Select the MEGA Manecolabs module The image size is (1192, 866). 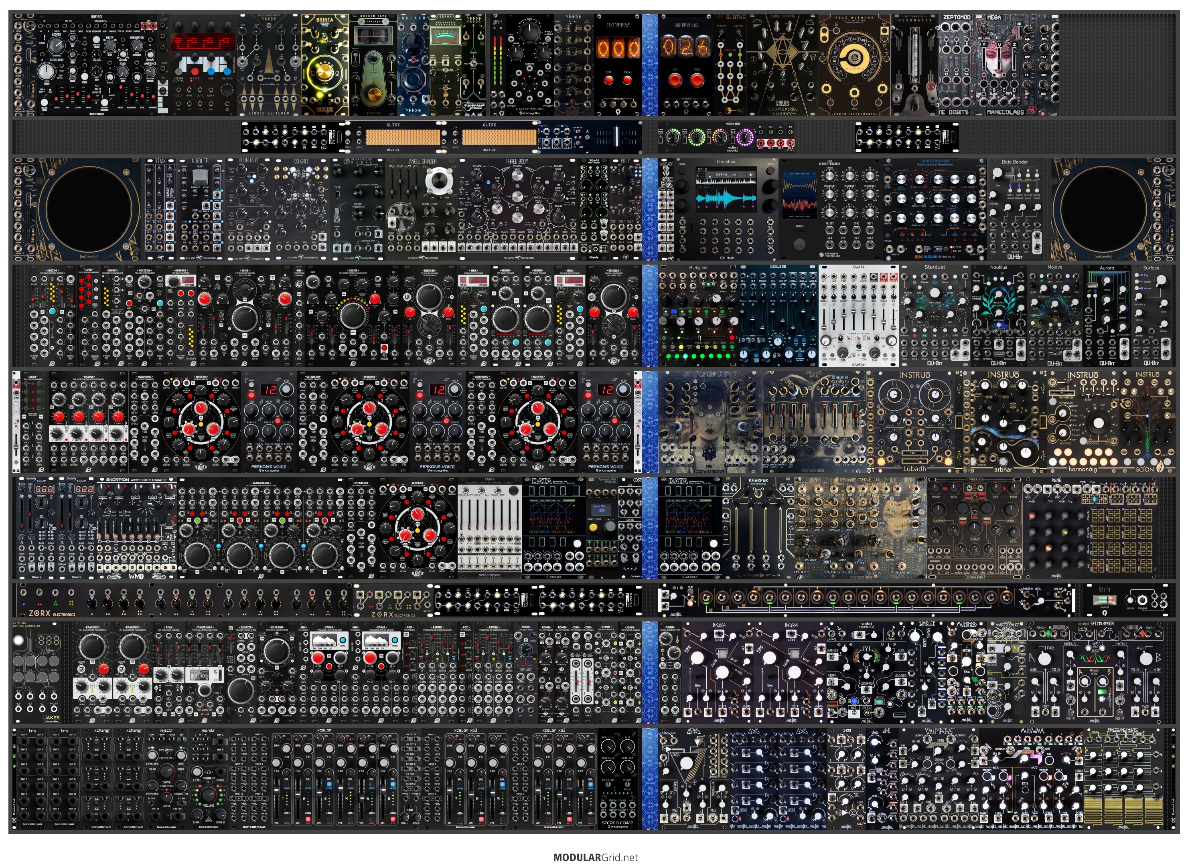(1017, 65)
